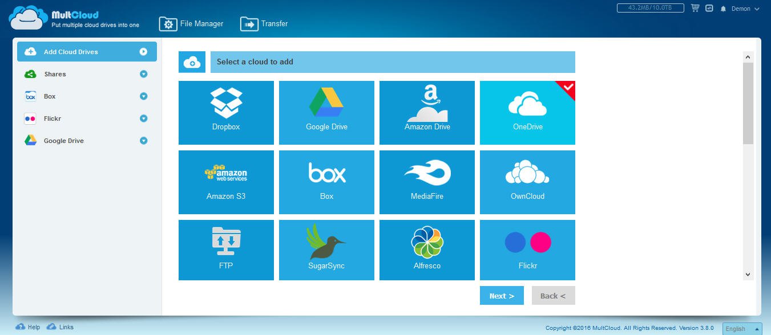Select the Google Drive cloud tile
Viewport: 771px width, 335px height.
326,113
